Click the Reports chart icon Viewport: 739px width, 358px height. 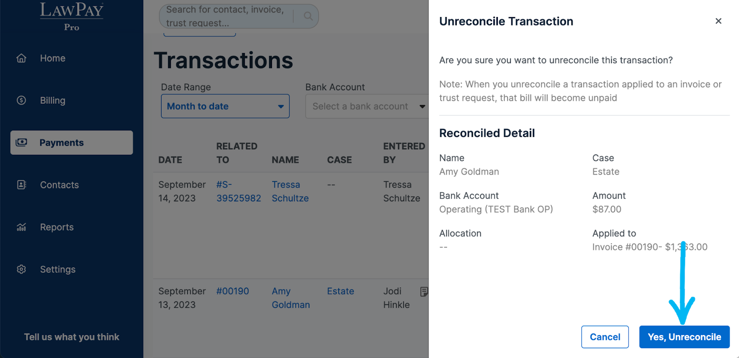(x=21, y=227)
